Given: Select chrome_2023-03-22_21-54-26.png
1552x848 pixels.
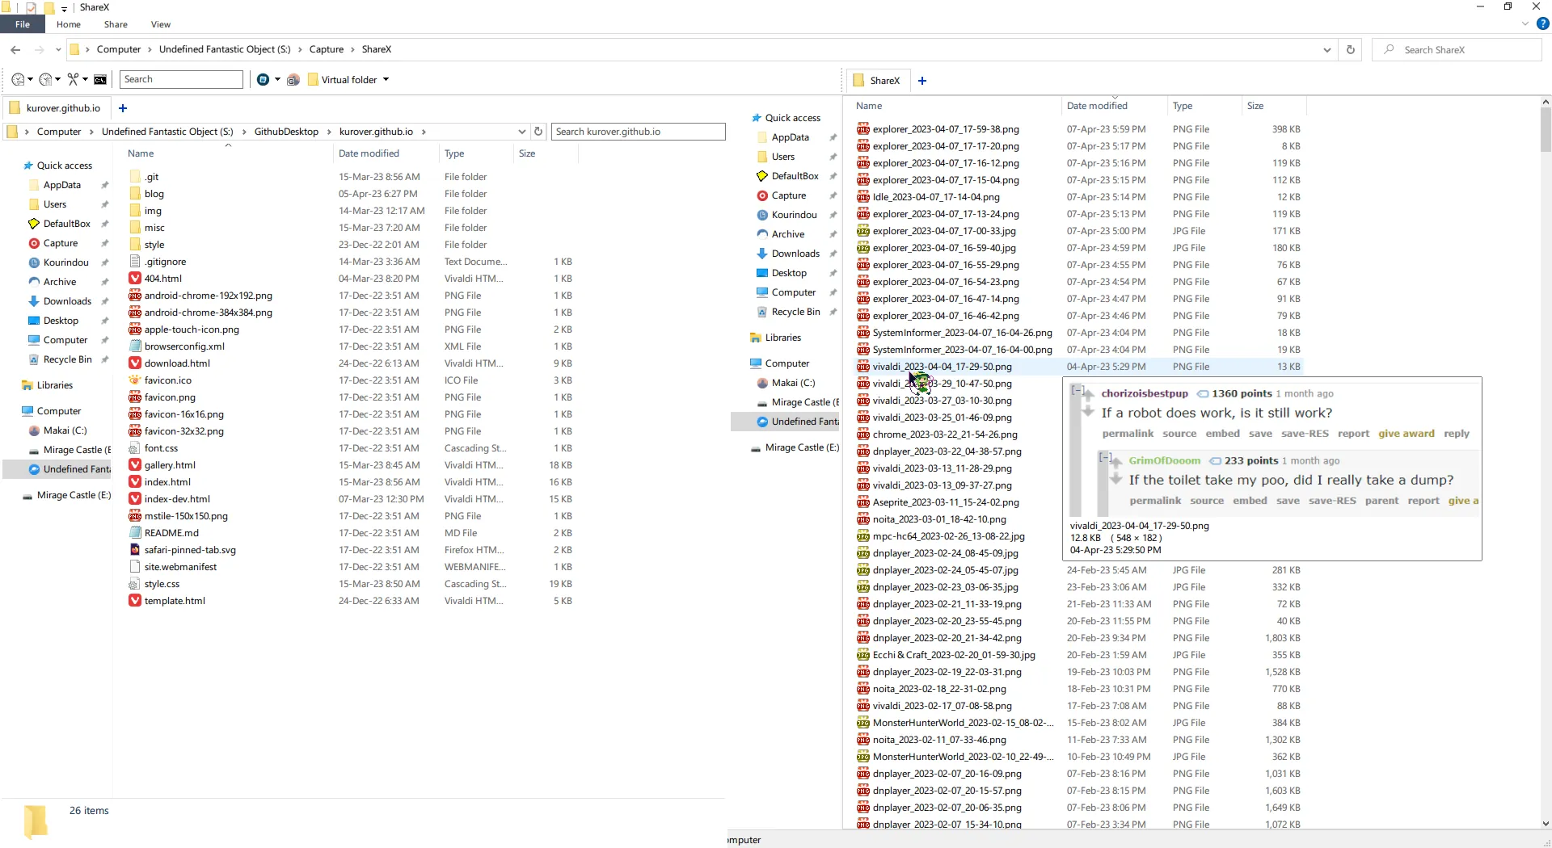Looking at the screenshot, I should (x=945, y=434).
